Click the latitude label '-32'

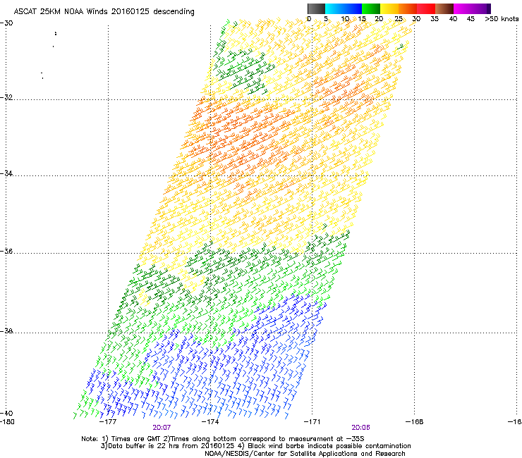pos(6,97)
